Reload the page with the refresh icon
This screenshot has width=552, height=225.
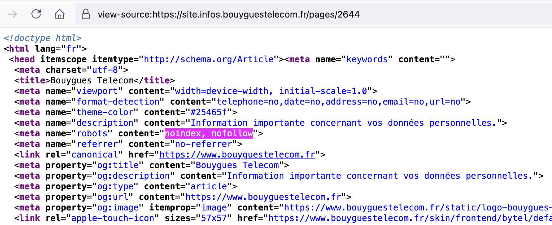[x=36, y=14]
